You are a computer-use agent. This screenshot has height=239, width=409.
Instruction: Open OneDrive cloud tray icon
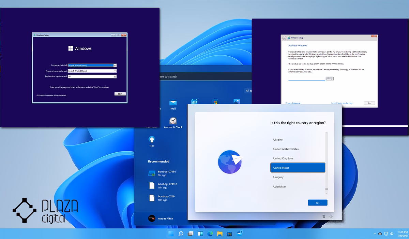click(380, 234)
